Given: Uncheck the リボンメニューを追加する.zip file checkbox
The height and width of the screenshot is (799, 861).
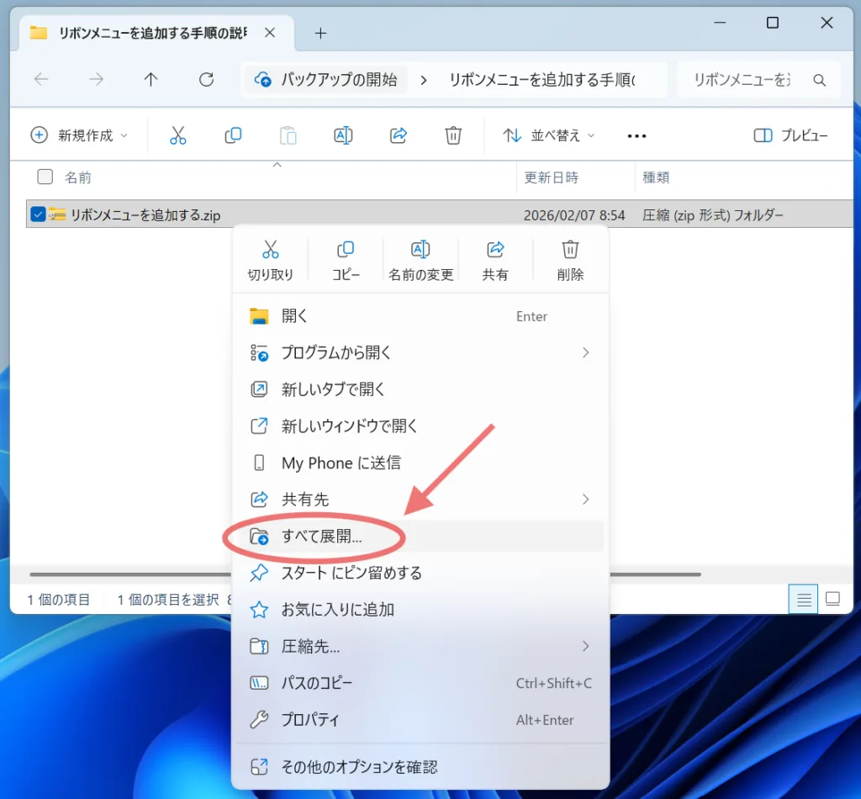Looking at the screenshot, I should [x=37, y=214].
